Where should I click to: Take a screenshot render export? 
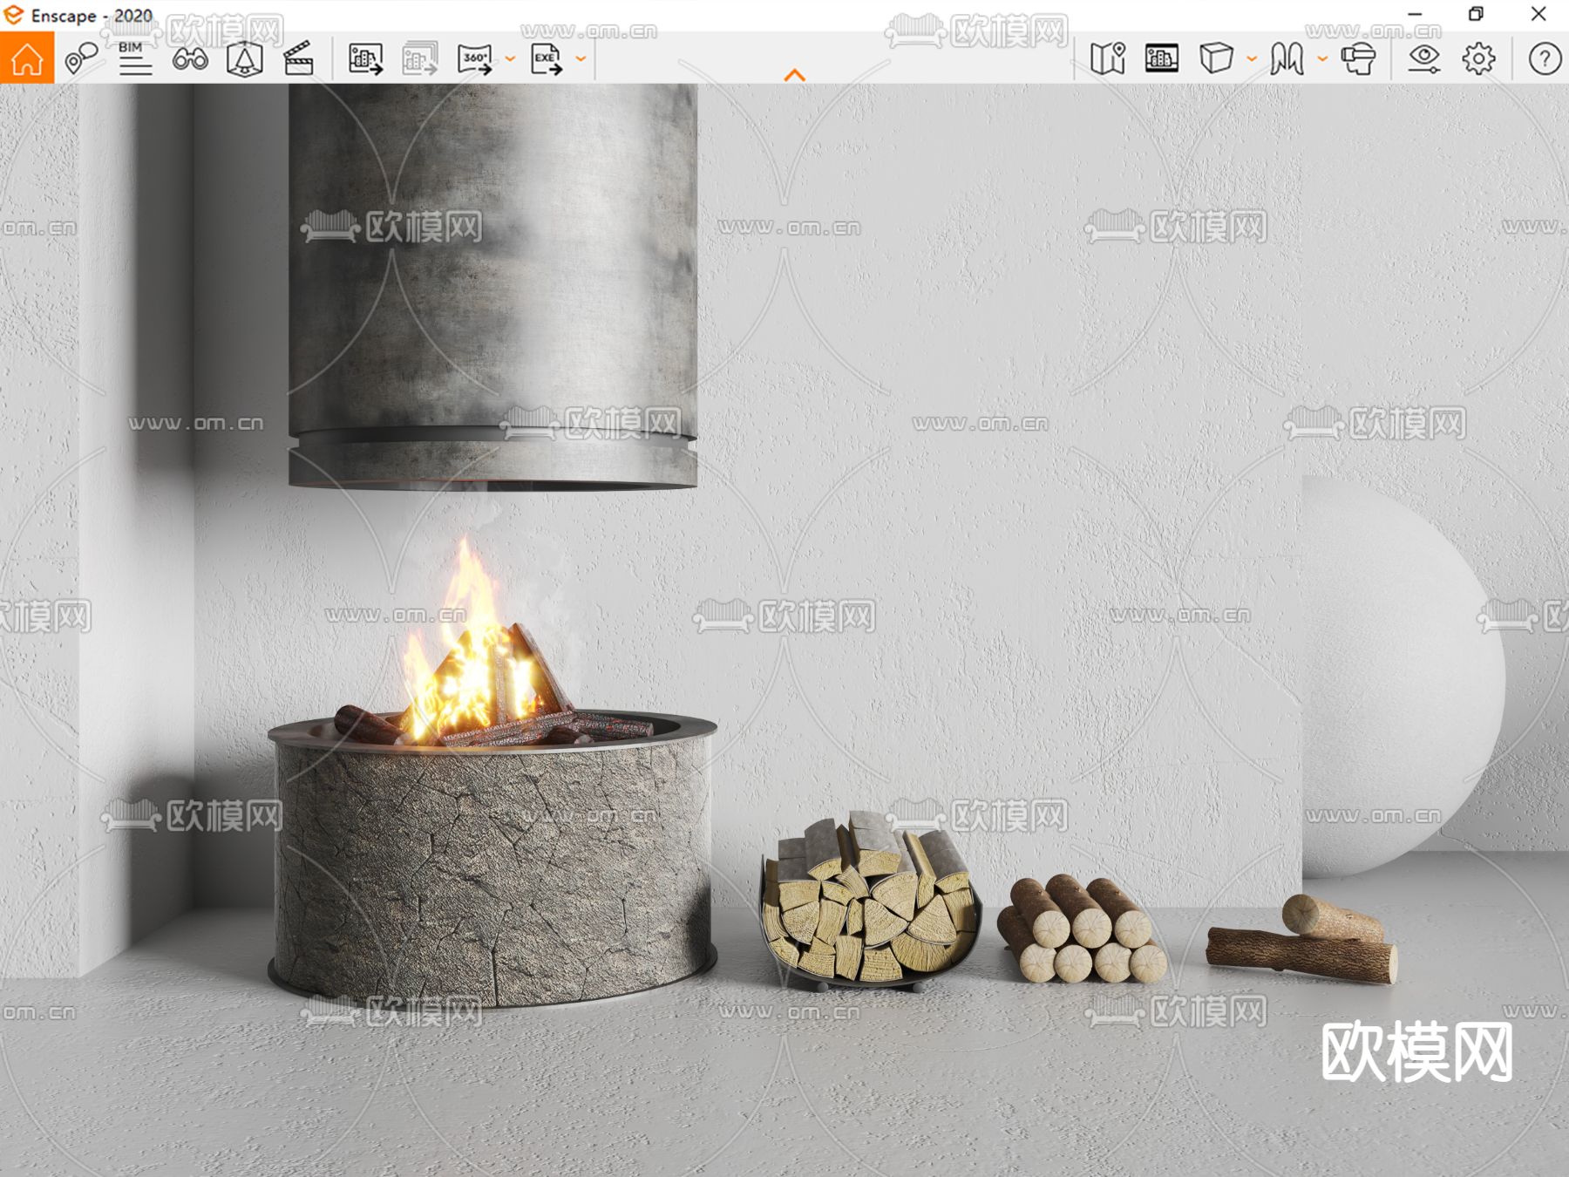click(365, 58)
